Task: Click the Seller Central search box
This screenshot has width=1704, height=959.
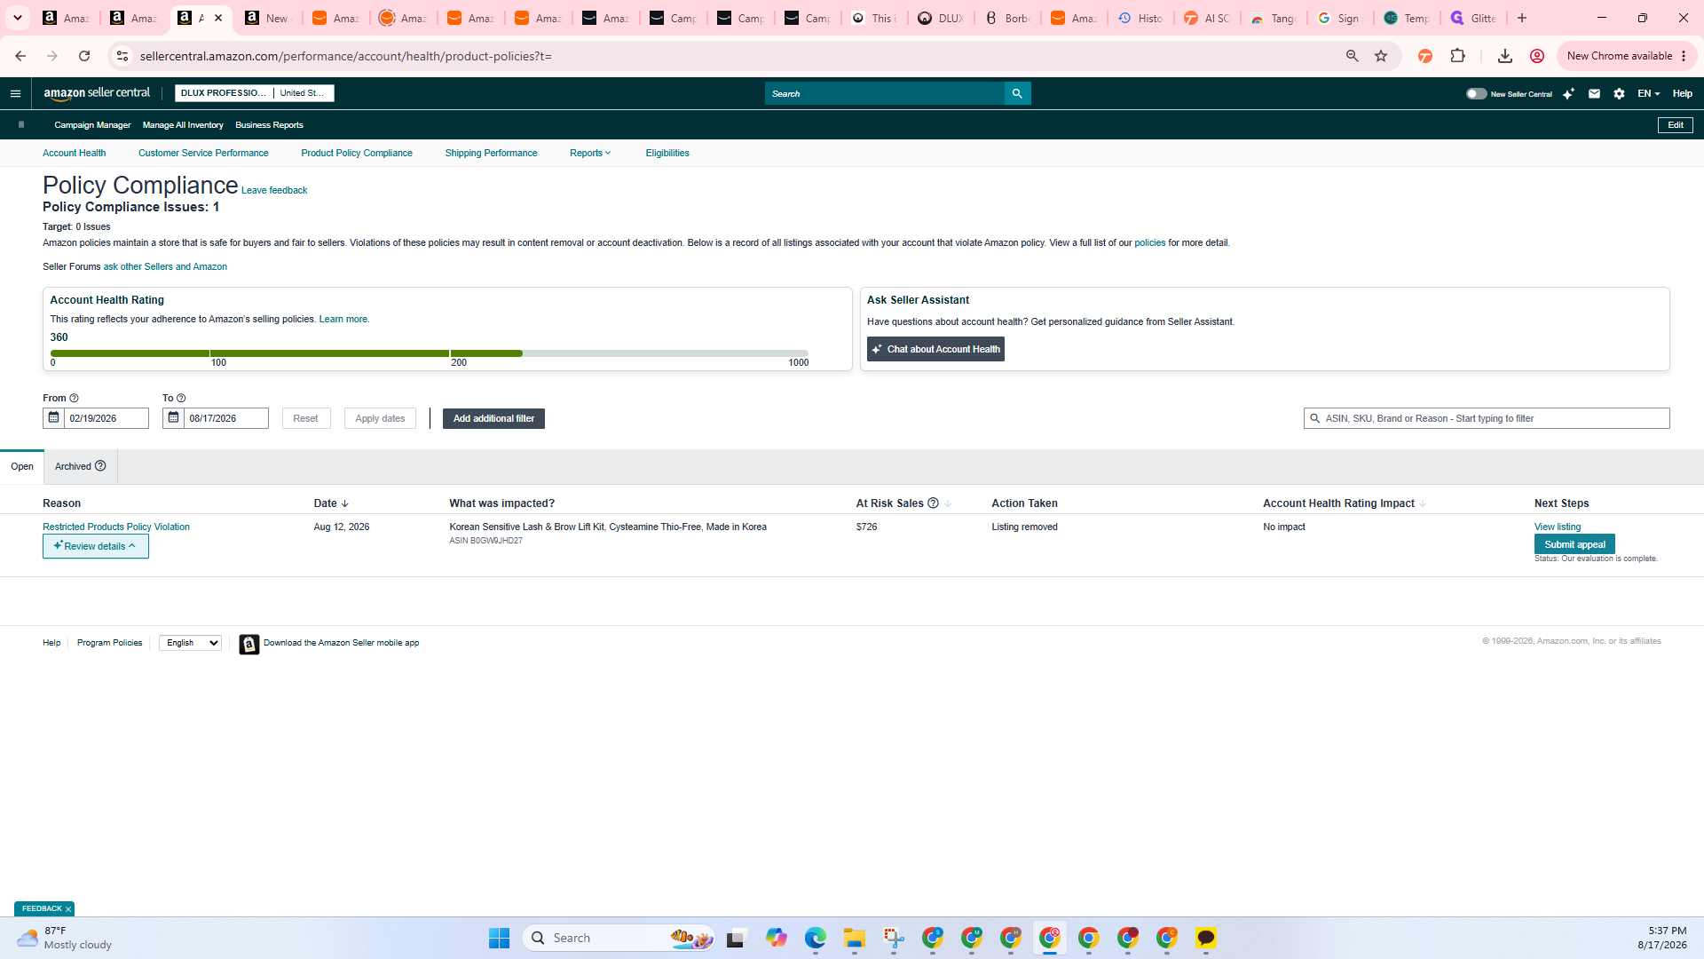Action: point(885,93)
